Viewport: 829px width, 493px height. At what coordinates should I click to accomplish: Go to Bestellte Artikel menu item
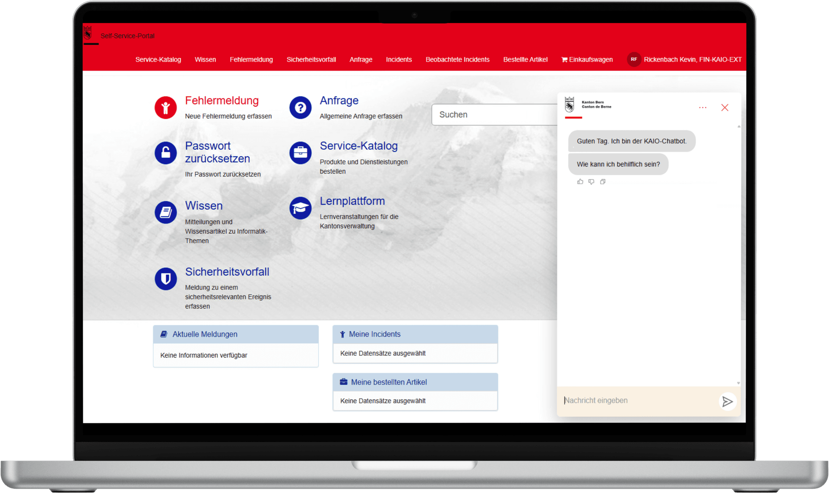(525, 60)
